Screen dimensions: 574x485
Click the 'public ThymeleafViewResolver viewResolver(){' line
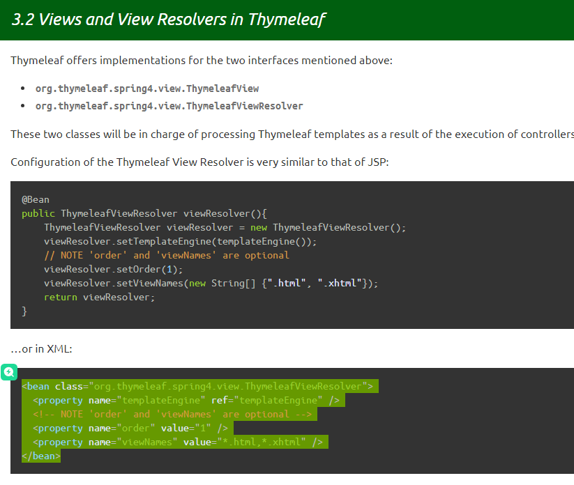(144, 214)
